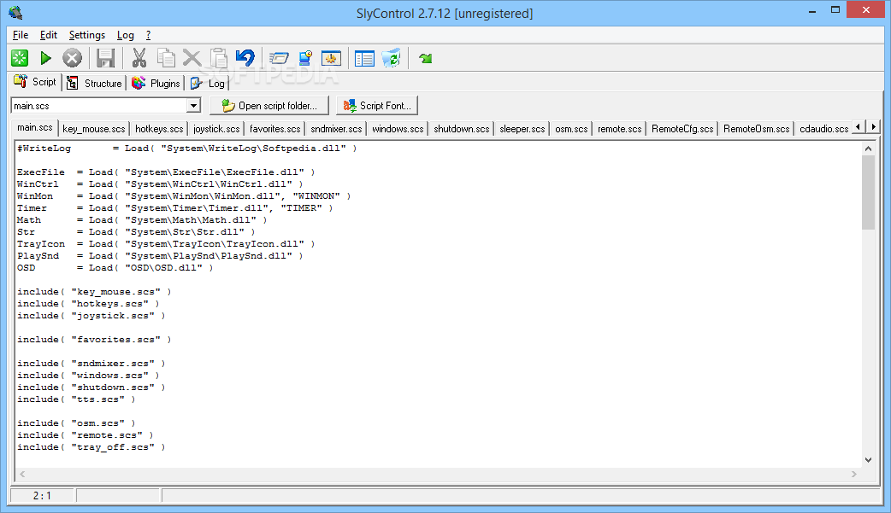The image size is (891, 513).
Task: Undo with blue curved arrow
Action: [245, 58]
